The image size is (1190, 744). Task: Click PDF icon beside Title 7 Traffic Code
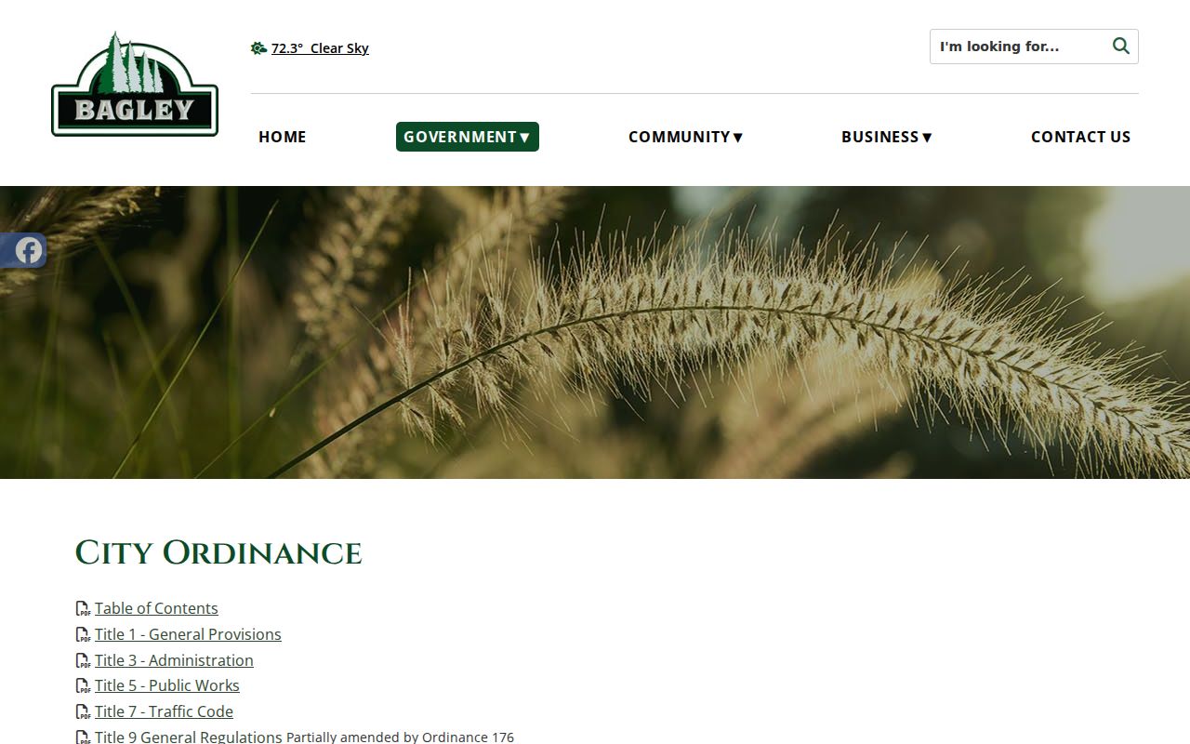pyautogui.click(x=83, y=712)
